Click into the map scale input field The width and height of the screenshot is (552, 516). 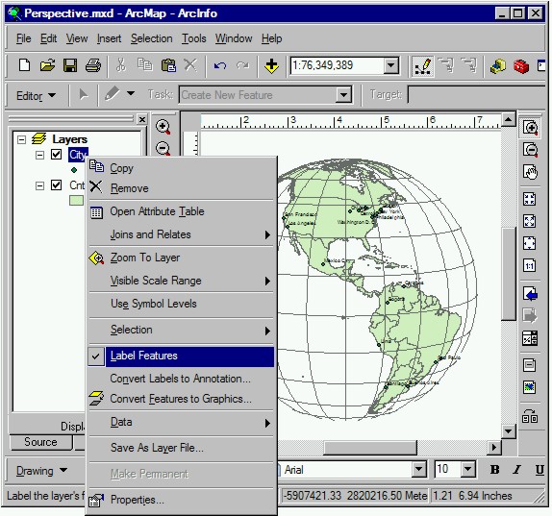pos(338,65)
